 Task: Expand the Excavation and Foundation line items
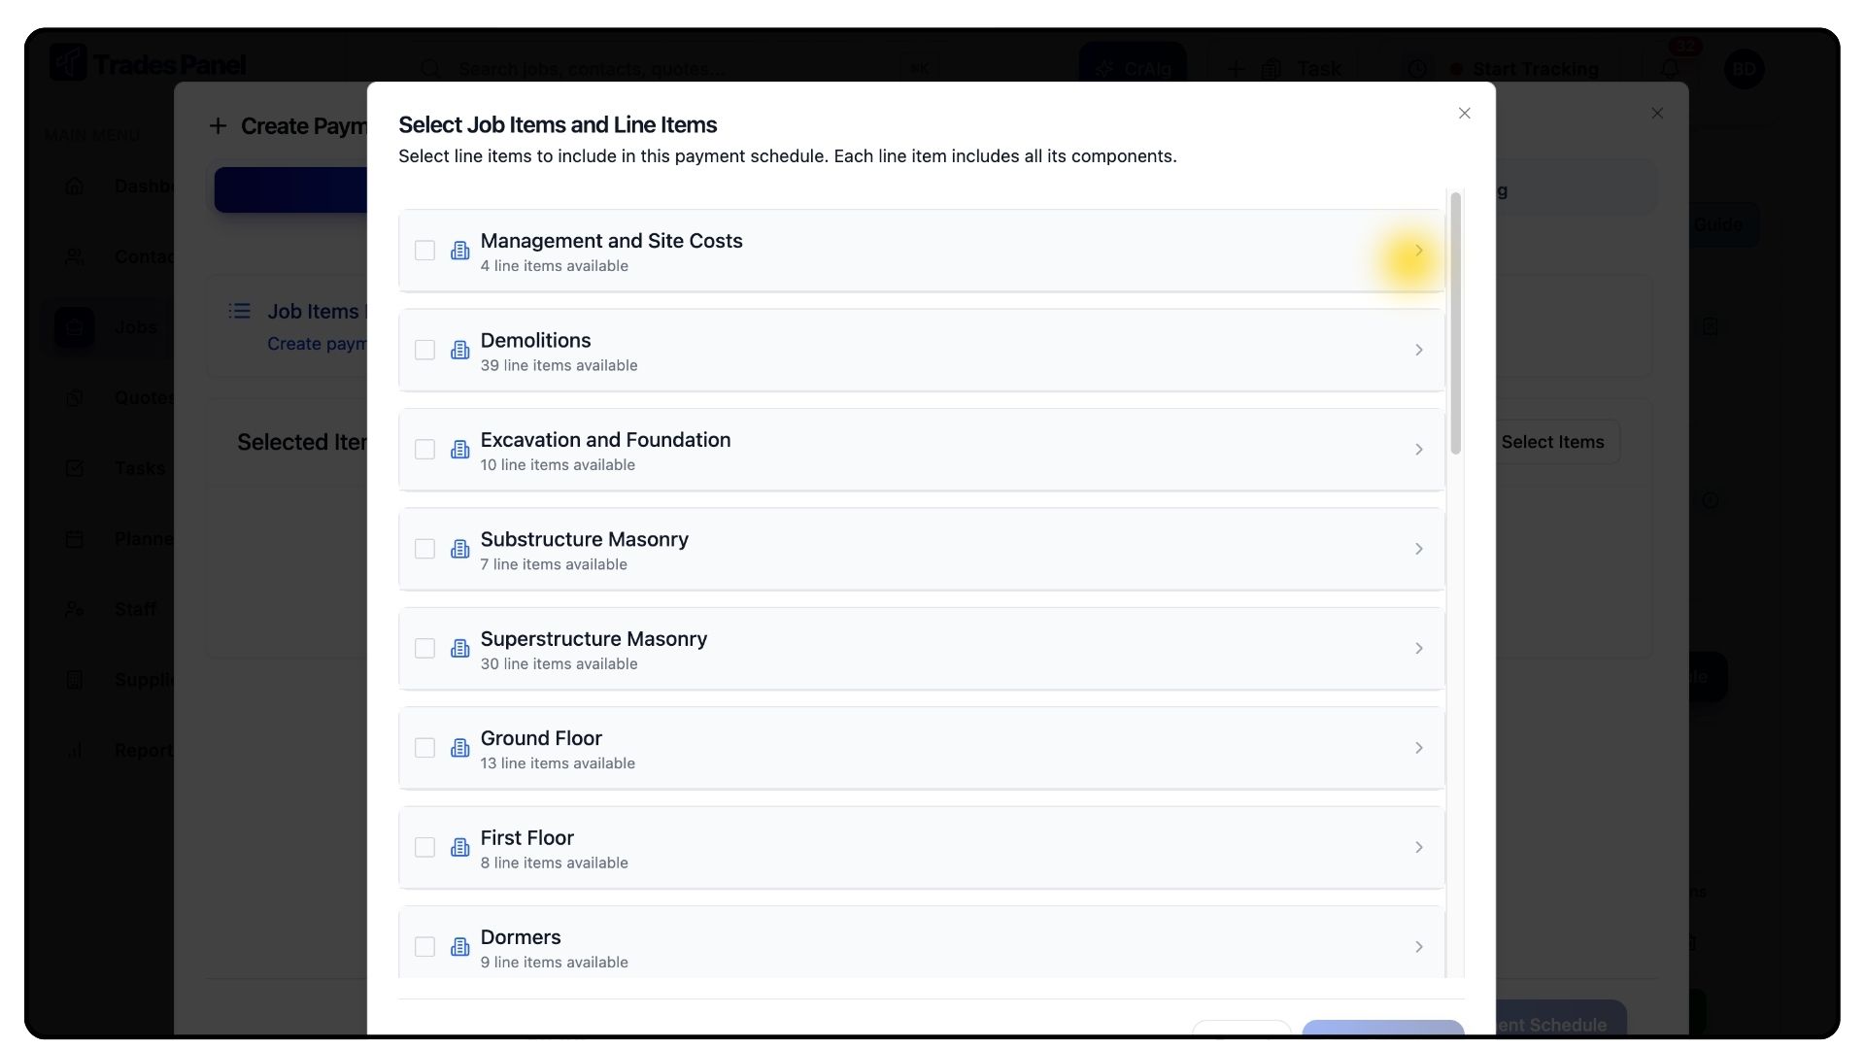pos(1418,450)
